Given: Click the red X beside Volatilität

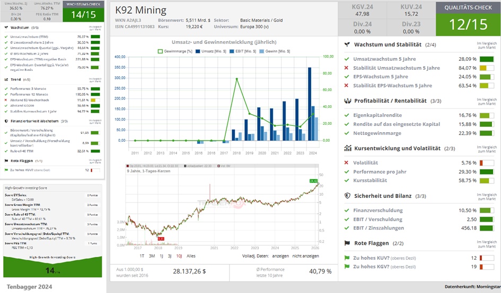Looking at the screenshot, I should pos(347,163).
